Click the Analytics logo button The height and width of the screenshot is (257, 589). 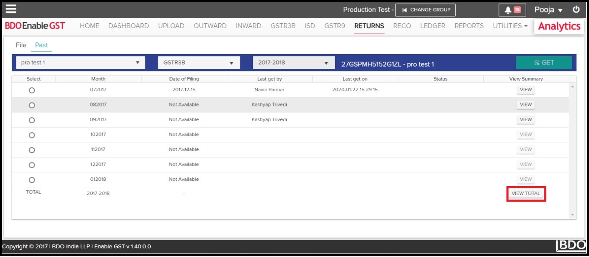tap(559, 26)
